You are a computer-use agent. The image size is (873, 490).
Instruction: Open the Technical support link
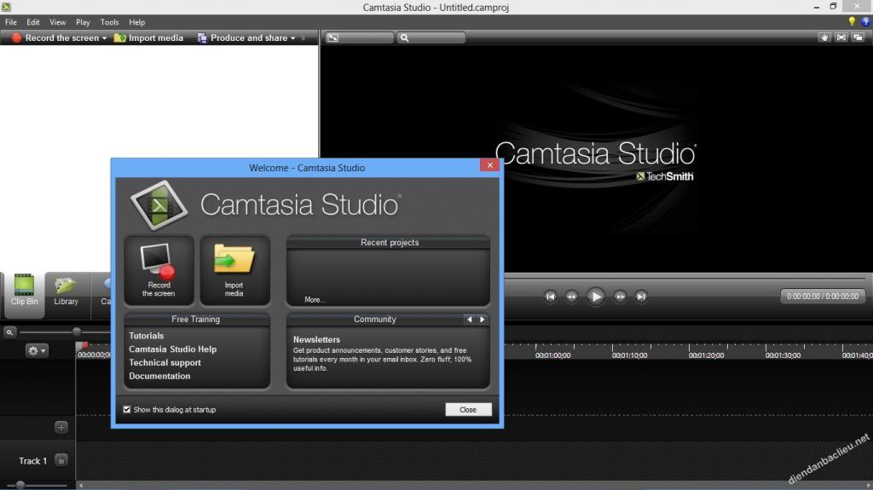click(165, 362)
